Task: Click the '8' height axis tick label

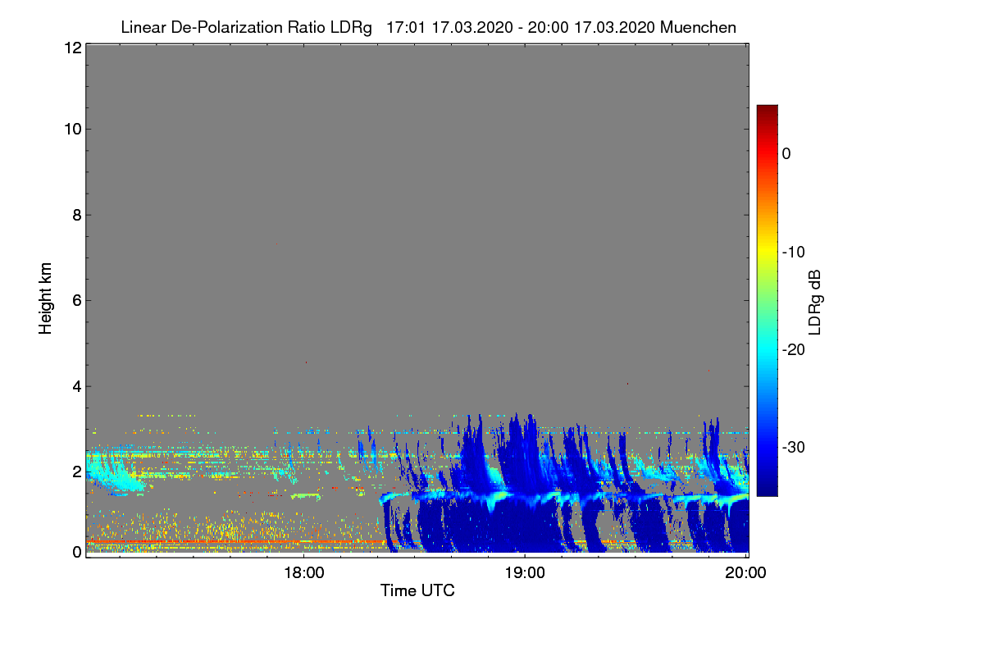Action: 75,215
